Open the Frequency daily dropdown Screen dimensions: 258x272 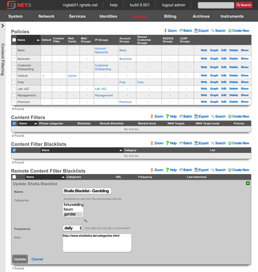click(x=72, y=228)
